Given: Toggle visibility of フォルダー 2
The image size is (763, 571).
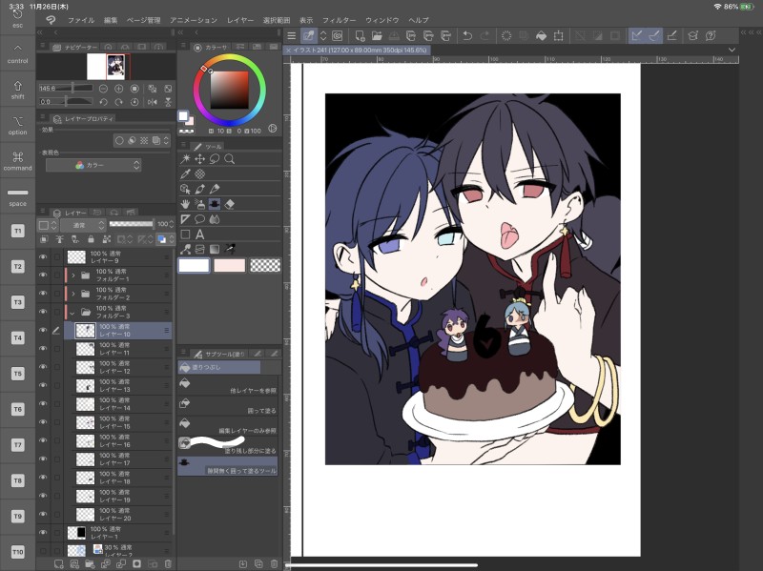Looking at the screenshot, I should click(x=43, y=294).
